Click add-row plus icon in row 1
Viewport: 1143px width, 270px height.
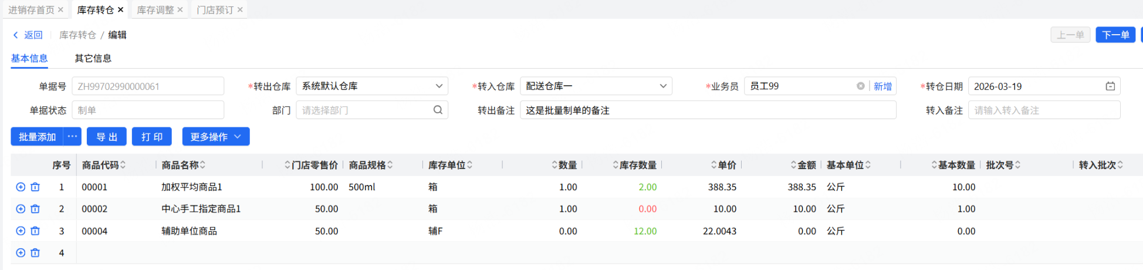[21, 187]
